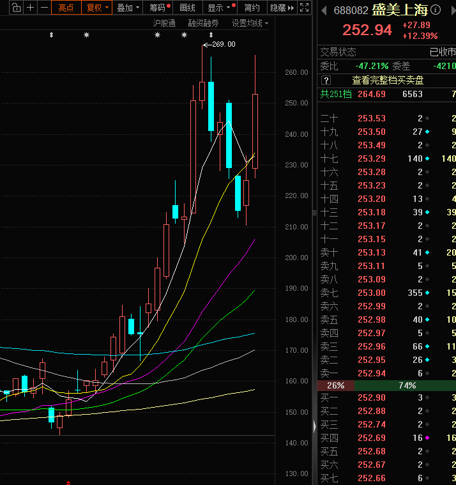Click 已收市 market closed status

[x=443, y=52]
